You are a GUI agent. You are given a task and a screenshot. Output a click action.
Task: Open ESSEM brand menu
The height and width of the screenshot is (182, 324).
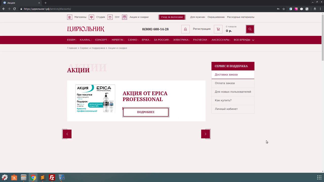coord(71,40)
